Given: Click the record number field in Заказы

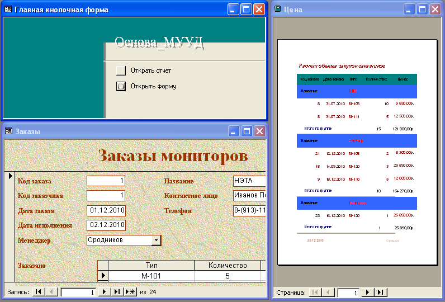Looking at the screenshot, I should click(78, 292).
